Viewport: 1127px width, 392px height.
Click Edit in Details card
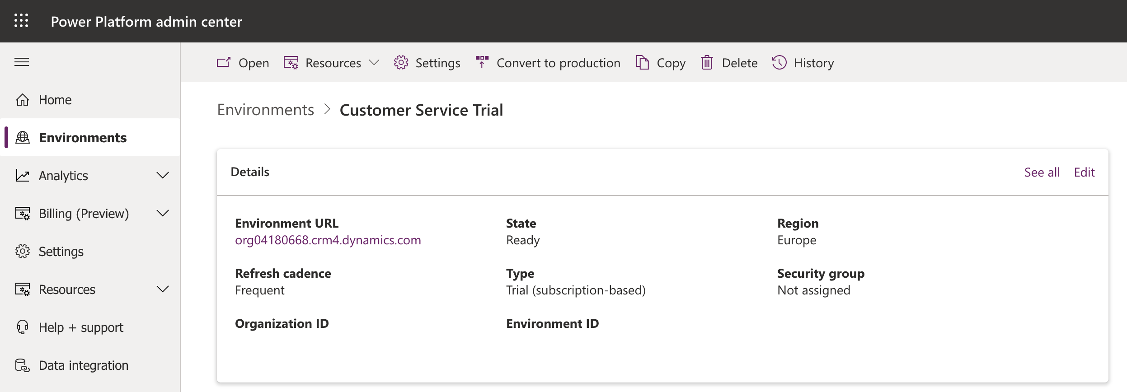tap(1084, 172)
